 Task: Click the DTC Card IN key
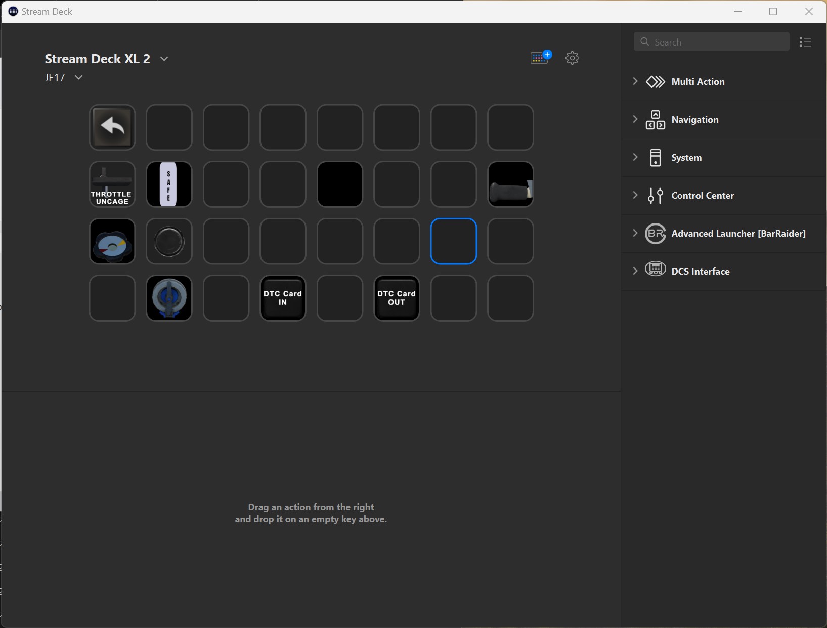click(283, 298)
